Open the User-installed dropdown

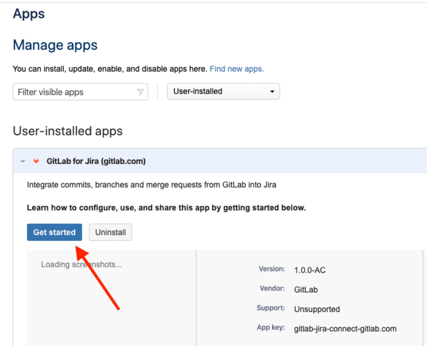tap(223, 91)
